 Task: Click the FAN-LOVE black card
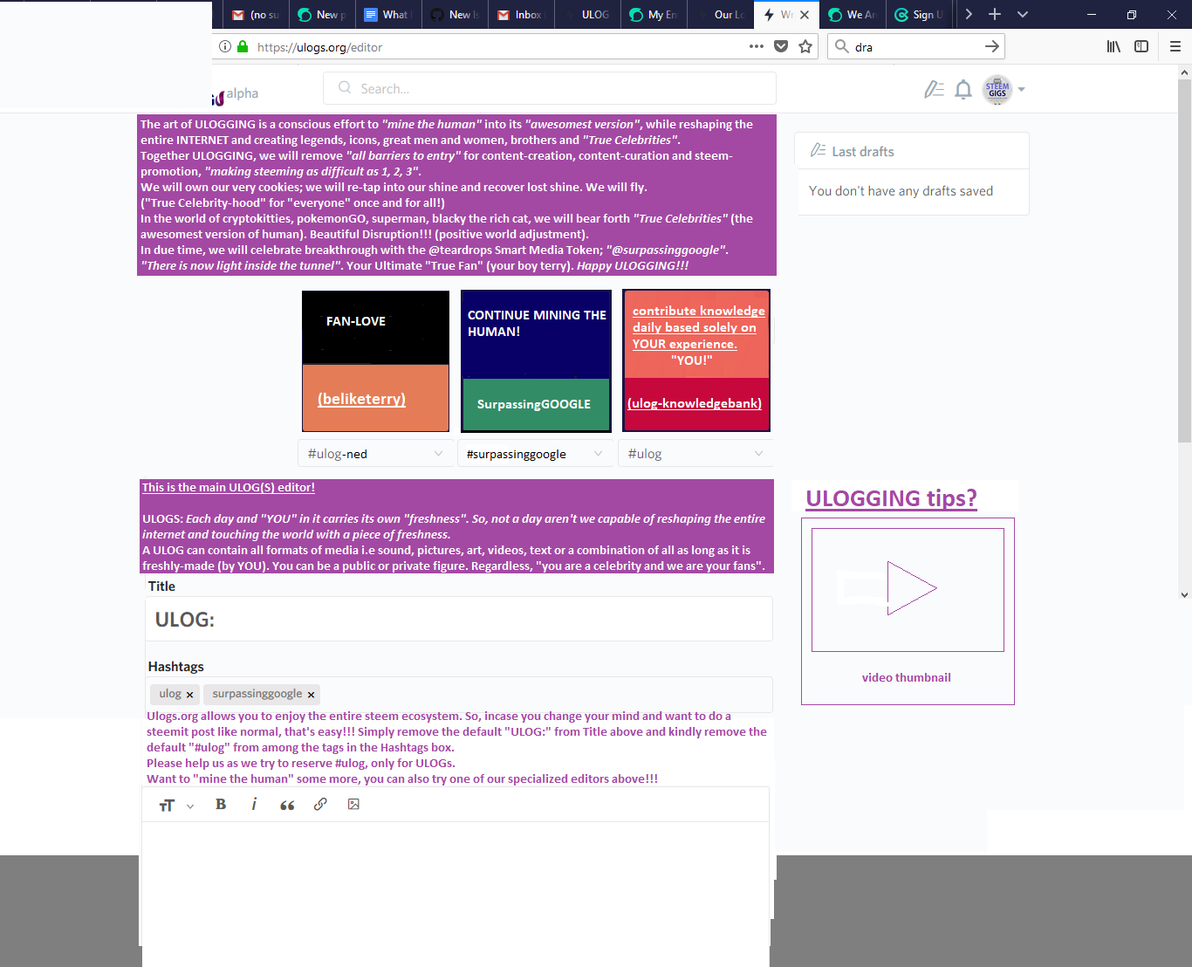(x=376, y=327)
